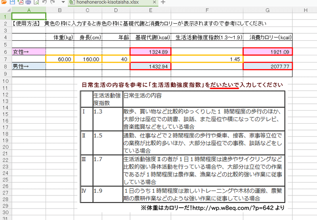317x220 pixels.
Task: Click the 消費カロリー(kcal) header cell
Action: (267, 37)
